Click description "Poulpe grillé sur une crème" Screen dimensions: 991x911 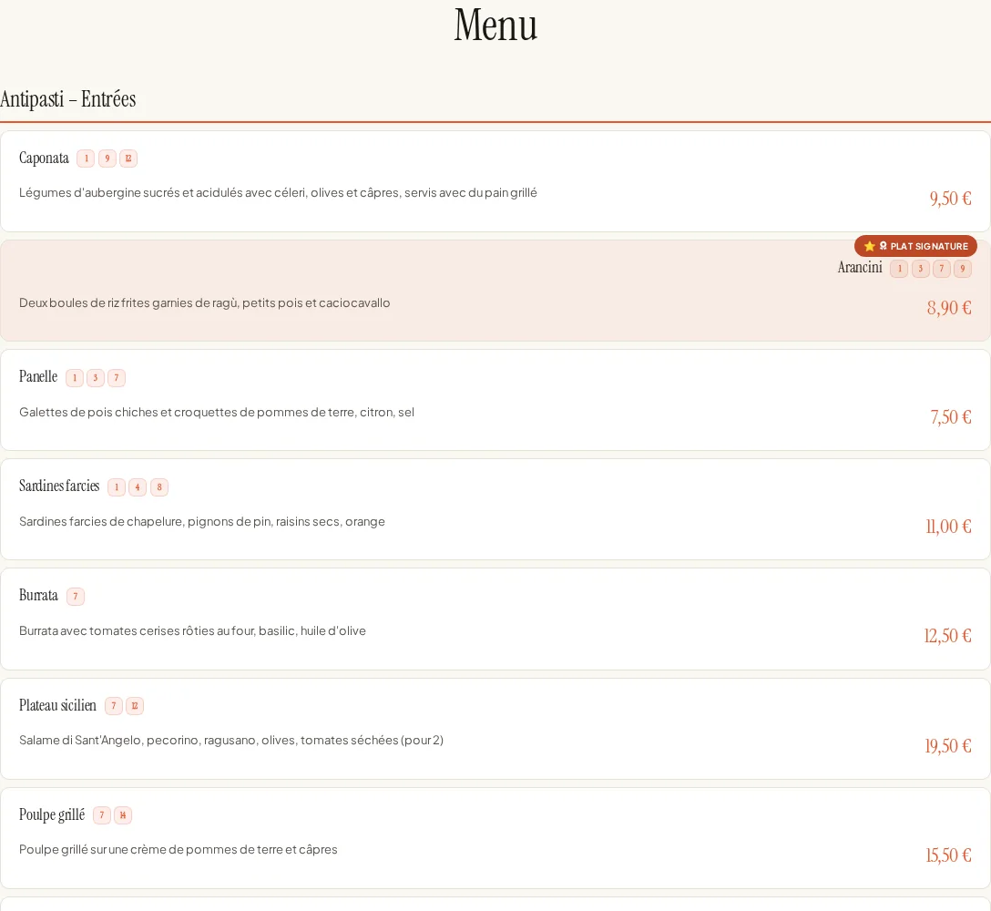tap(179, 850)
